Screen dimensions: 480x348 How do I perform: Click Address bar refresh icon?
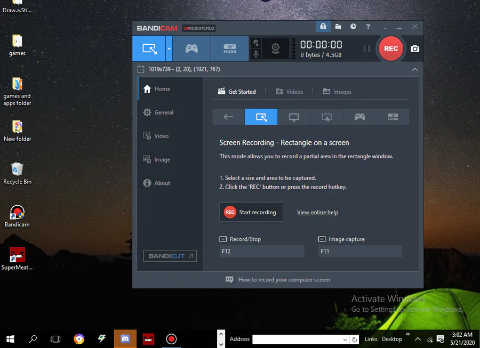click(355, 339)
